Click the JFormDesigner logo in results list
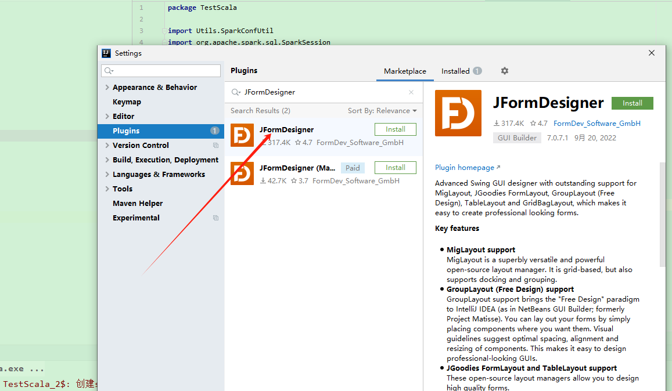 tap(242, 135)
